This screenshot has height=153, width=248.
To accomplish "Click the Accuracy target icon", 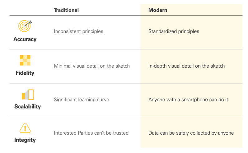I will coord(25,26).
